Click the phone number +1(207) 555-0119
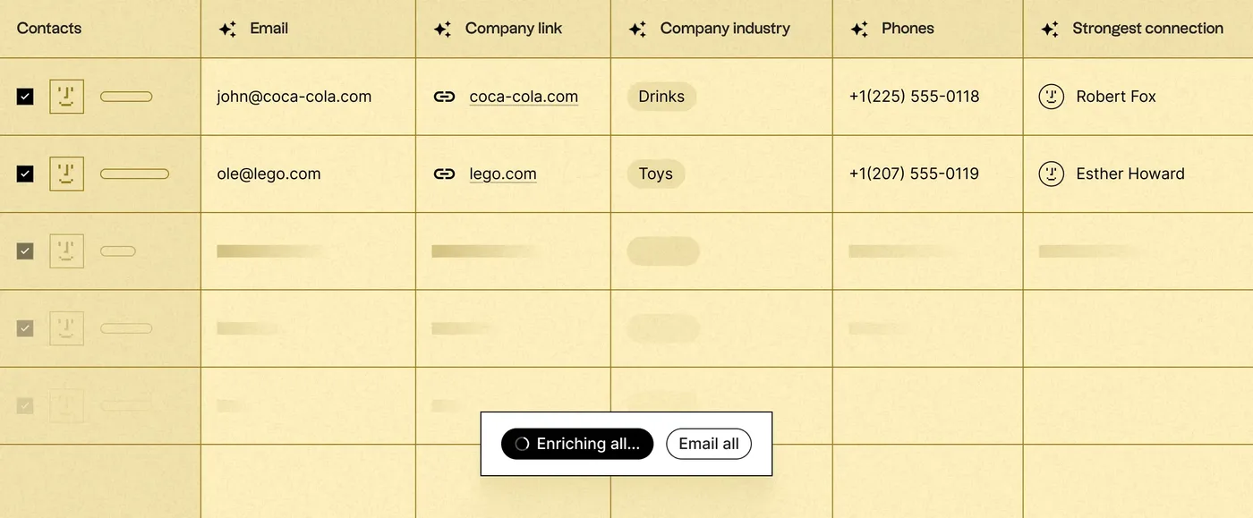Viewport: 1253px width, 518px height. click(x=914, y=174)
